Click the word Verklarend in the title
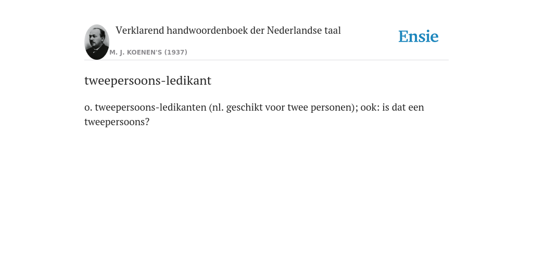 tap(139, 31)
